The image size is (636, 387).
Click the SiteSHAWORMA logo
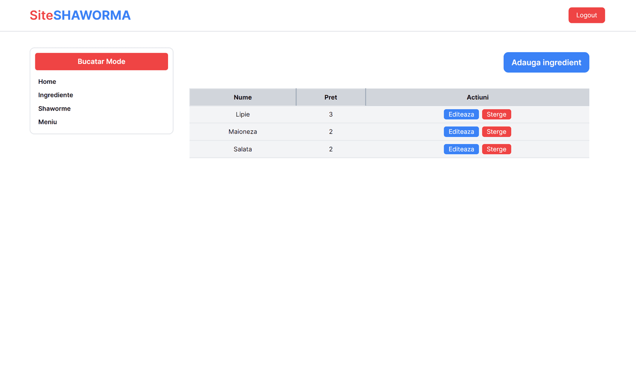pyautogui.click(x=80, y=15)
